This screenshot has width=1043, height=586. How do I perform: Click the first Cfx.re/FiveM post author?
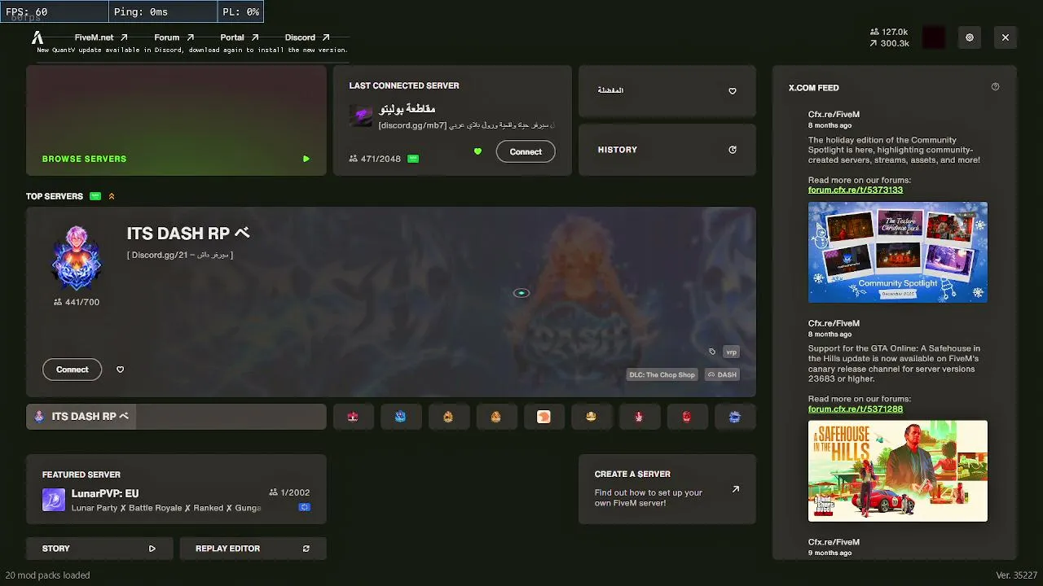(834, 115)
